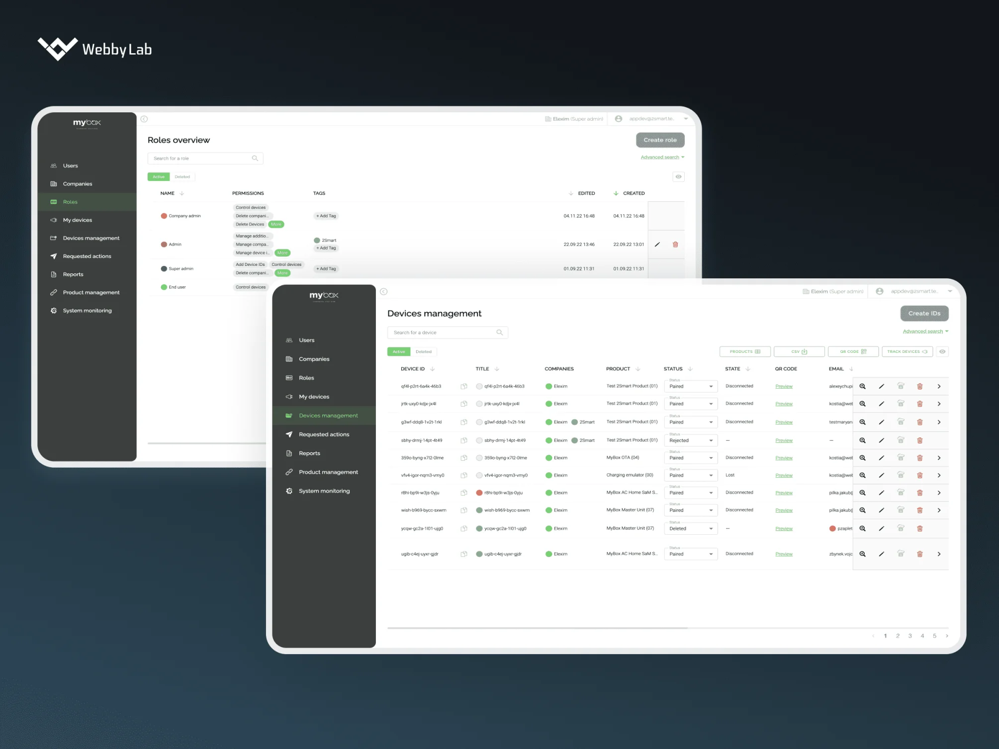Copy device ID qf4l-p2rt-6a4k-46b3
The image size is (999, 749).
(464, 386)
